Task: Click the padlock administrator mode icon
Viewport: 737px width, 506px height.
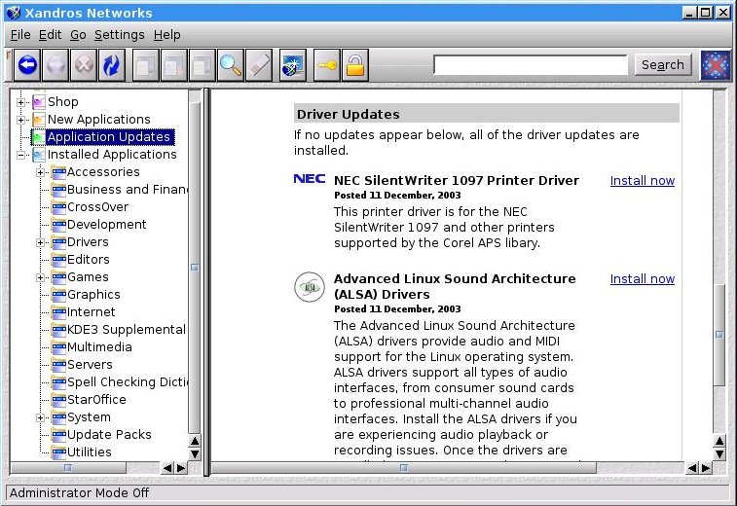Action: (x=355, y=65)
